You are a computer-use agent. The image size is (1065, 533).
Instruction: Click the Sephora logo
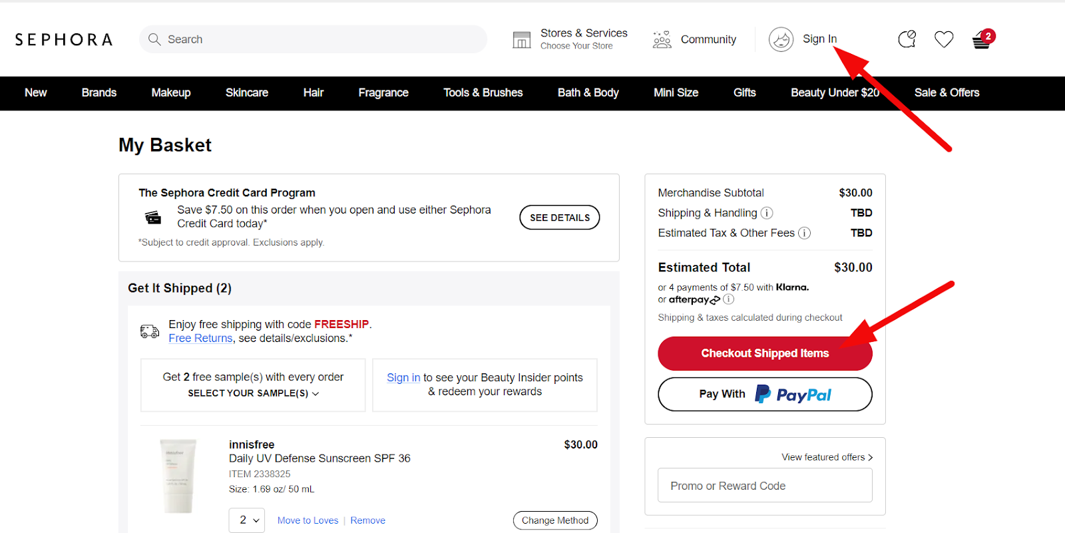[x=64, y=40]
